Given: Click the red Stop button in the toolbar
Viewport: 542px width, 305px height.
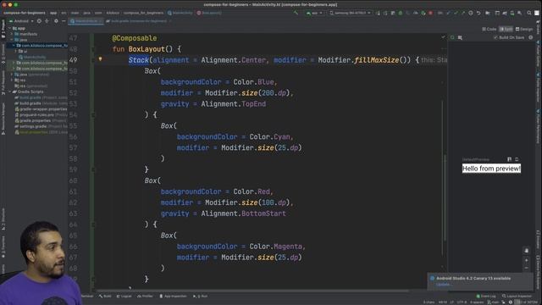Looking at the screenshot, I should (430, 13).
